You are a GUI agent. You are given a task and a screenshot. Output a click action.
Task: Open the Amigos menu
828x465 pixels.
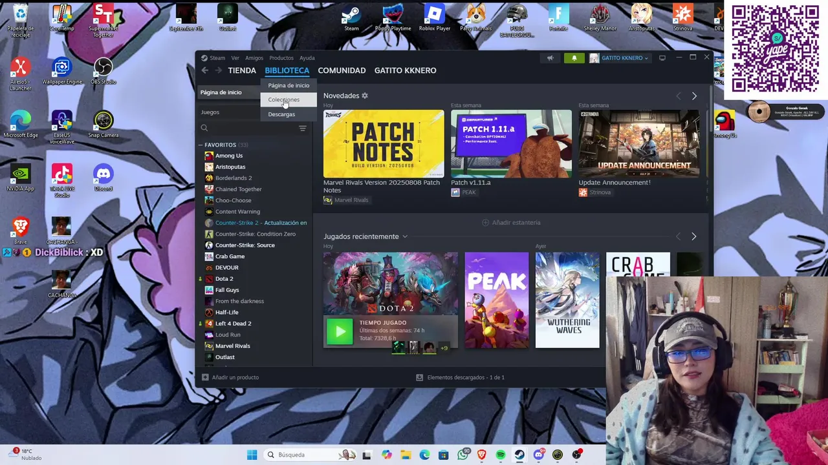[254, 58]
